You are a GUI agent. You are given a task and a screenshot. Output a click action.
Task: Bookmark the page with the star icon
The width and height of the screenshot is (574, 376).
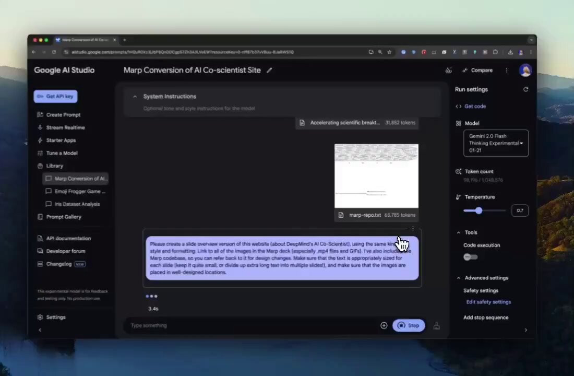[x=389, y=52]
